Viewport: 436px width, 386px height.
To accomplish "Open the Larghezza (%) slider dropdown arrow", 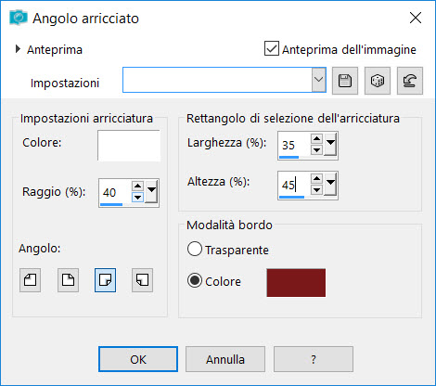I will [x=330, y=144].
